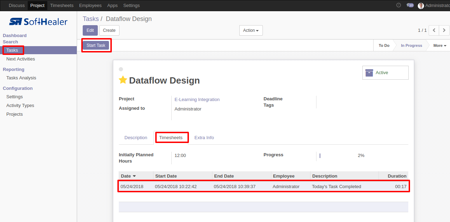Switch to the Description tab

(x=136, y=138)
